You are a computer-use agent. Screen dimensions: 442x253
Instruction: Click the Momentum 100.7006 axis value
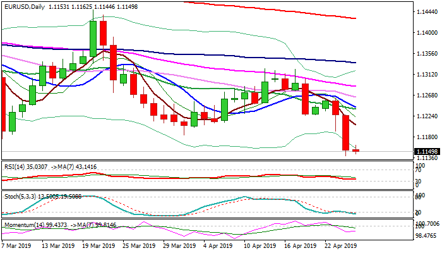(426, 224)
